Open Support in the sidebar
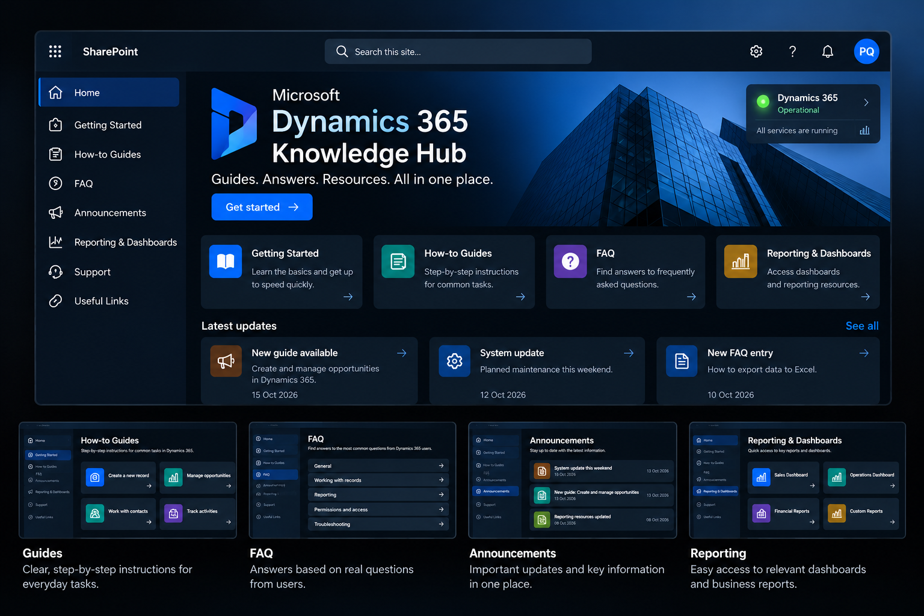This screenshot has width=924, height=616. pyautogui.click(x=109, y=272)
